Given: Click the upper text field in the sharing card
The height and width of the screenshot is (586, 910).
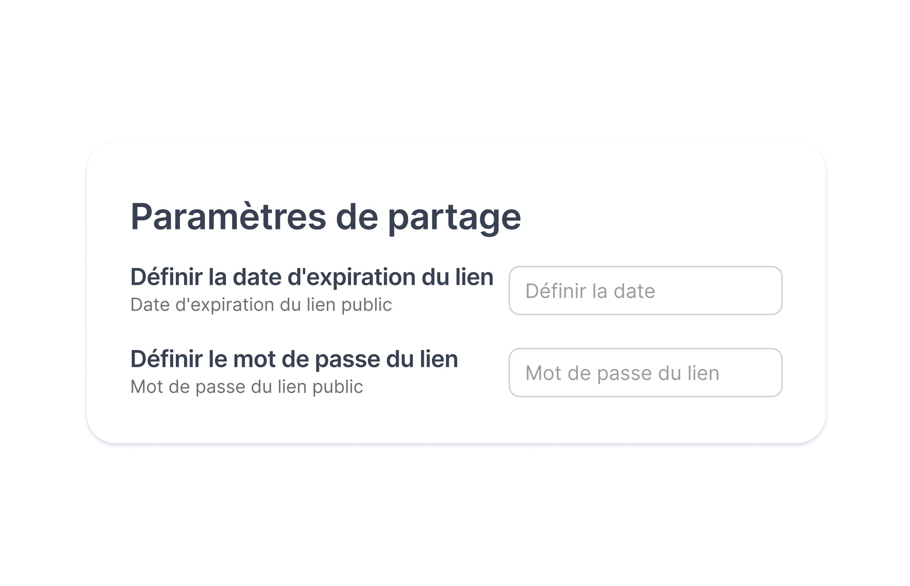Looking at the screenshot, I should point(645,291).
